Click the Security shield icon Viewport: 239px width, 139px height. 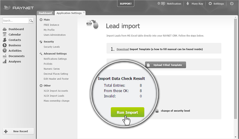(x=41, y=42)
